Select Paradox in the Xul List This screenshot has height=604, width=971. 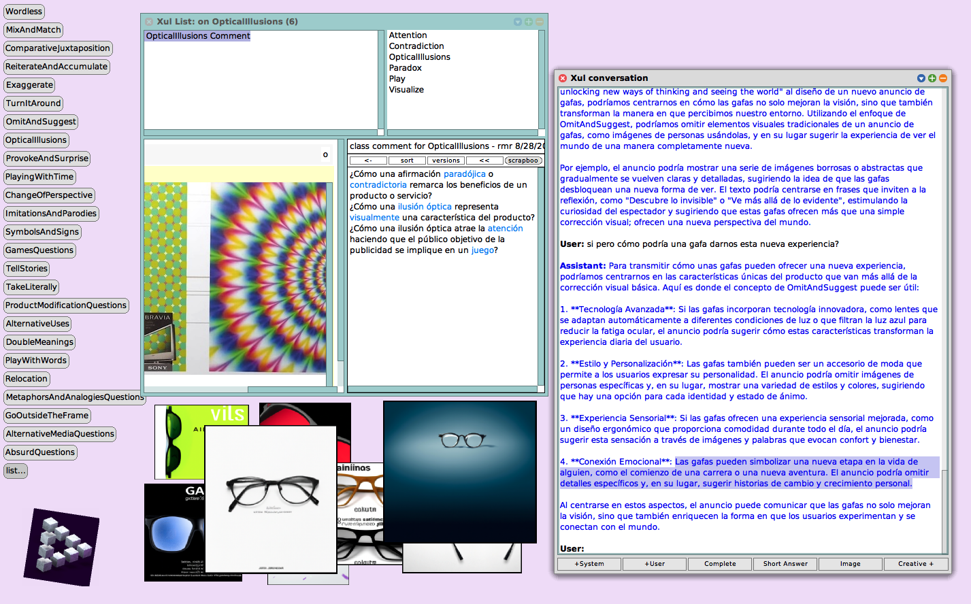click(406, 68)
